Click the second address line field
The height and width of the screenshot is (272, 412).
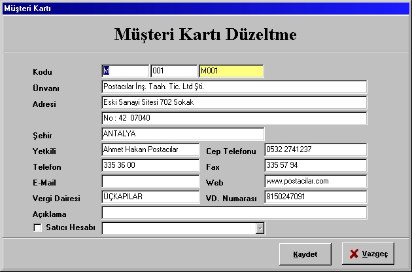(234, 118)
